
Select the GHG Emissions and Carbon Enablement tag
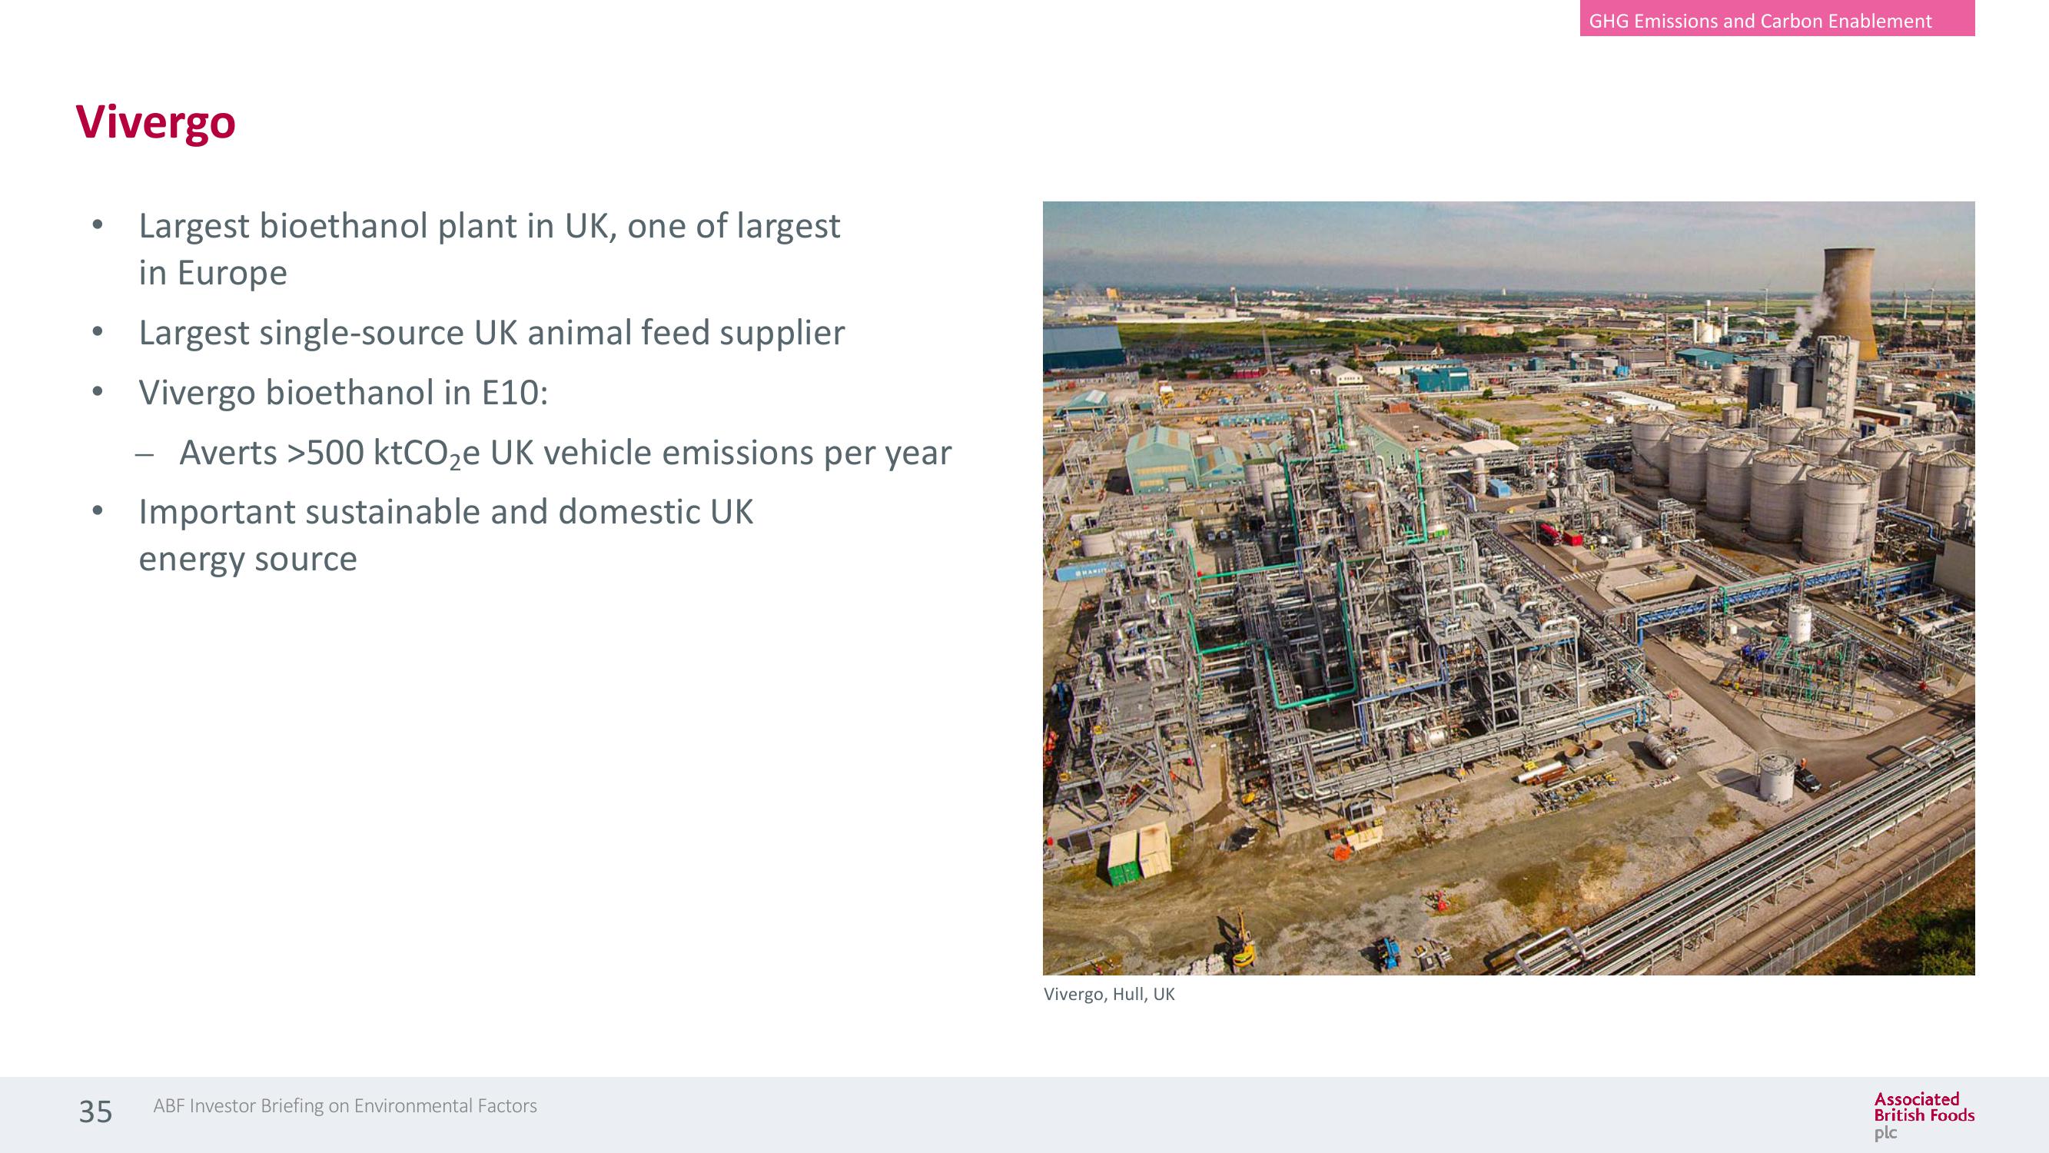coord(1776,18)
